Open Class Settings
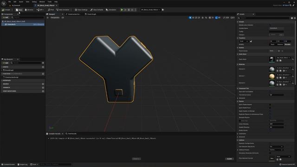 click(x=81, y=10)
